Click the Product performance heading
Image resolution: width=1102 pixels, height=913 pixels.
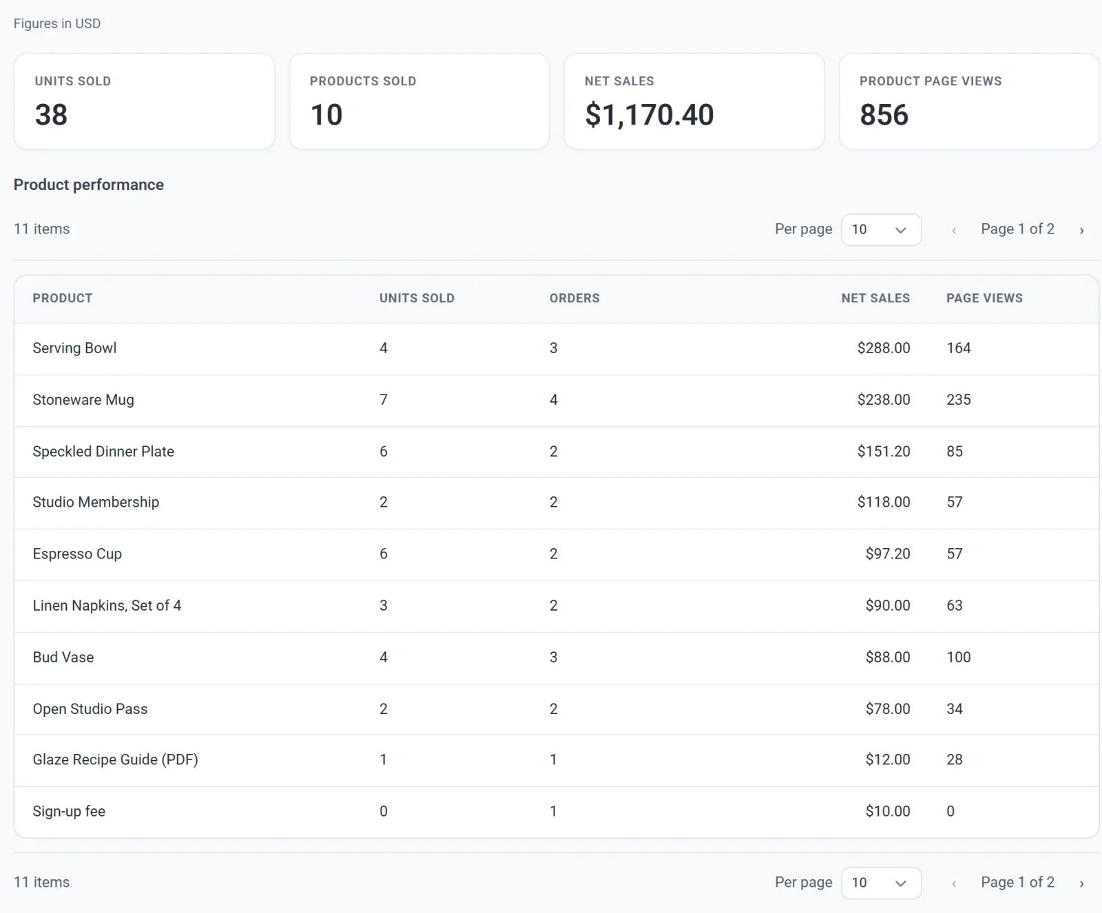point(89,185)
